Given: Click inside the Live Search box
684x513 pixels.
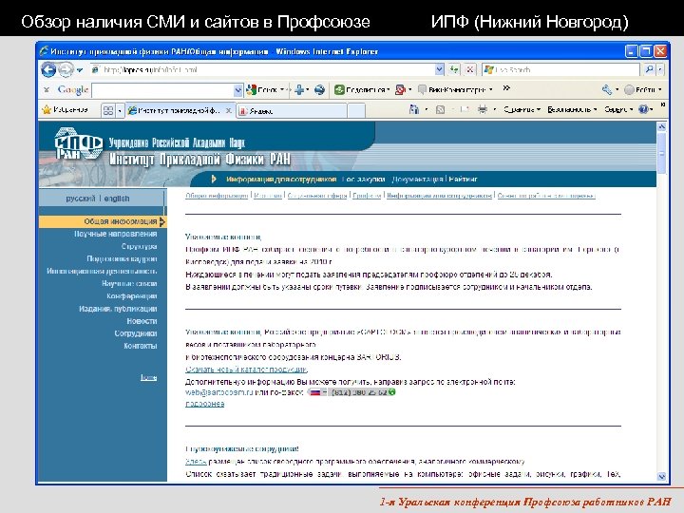Looking at the screenshot, I should (x=561, y=69).
